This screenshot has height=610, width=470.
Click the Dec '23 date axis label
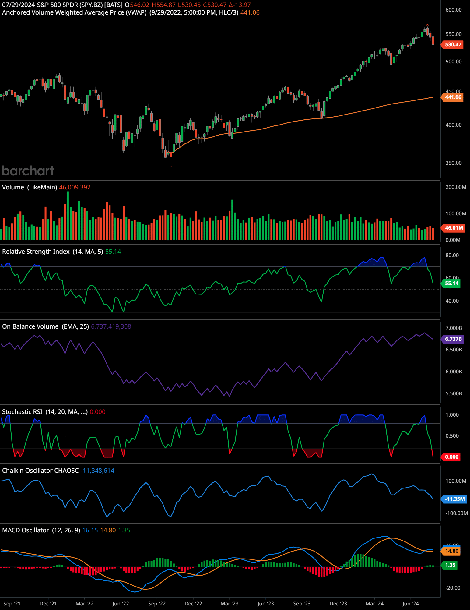[338, 604]
